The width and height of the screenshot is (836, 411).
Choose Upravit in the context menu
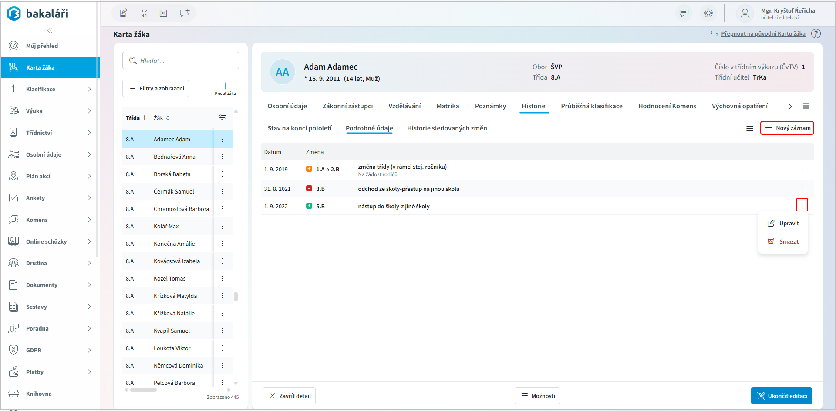tap(789, 223)
